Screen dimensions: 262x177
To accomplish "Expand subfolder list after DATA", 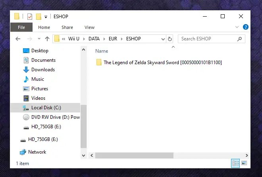I will (104, 39).
